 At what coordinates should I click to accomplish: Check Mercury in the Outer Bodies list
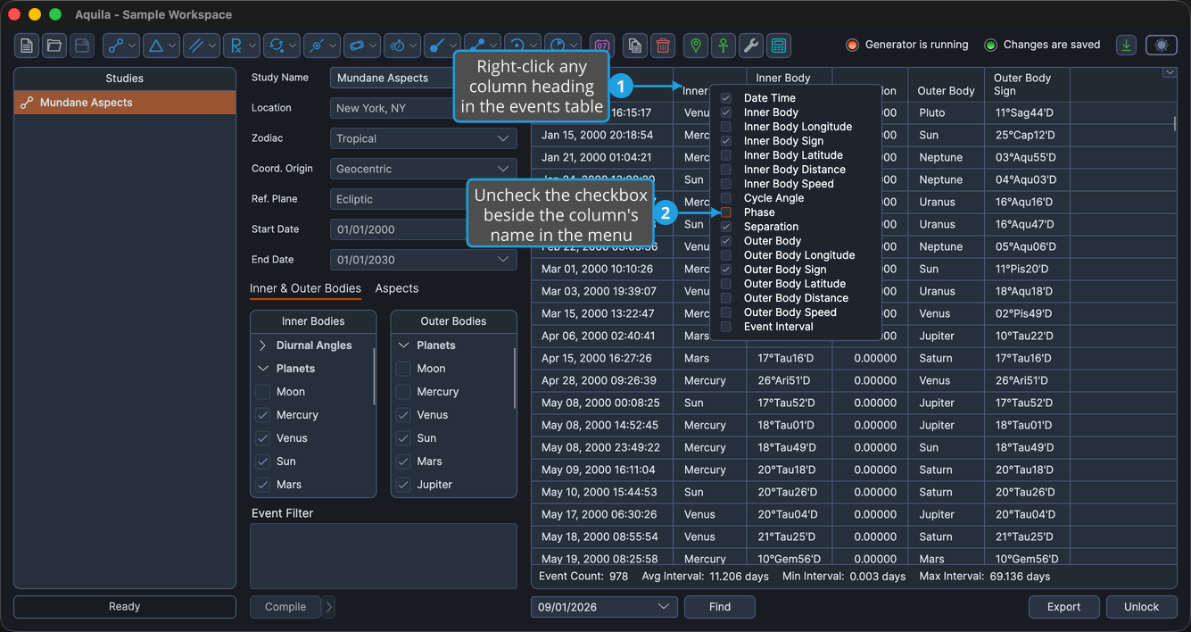click(403, 392)
